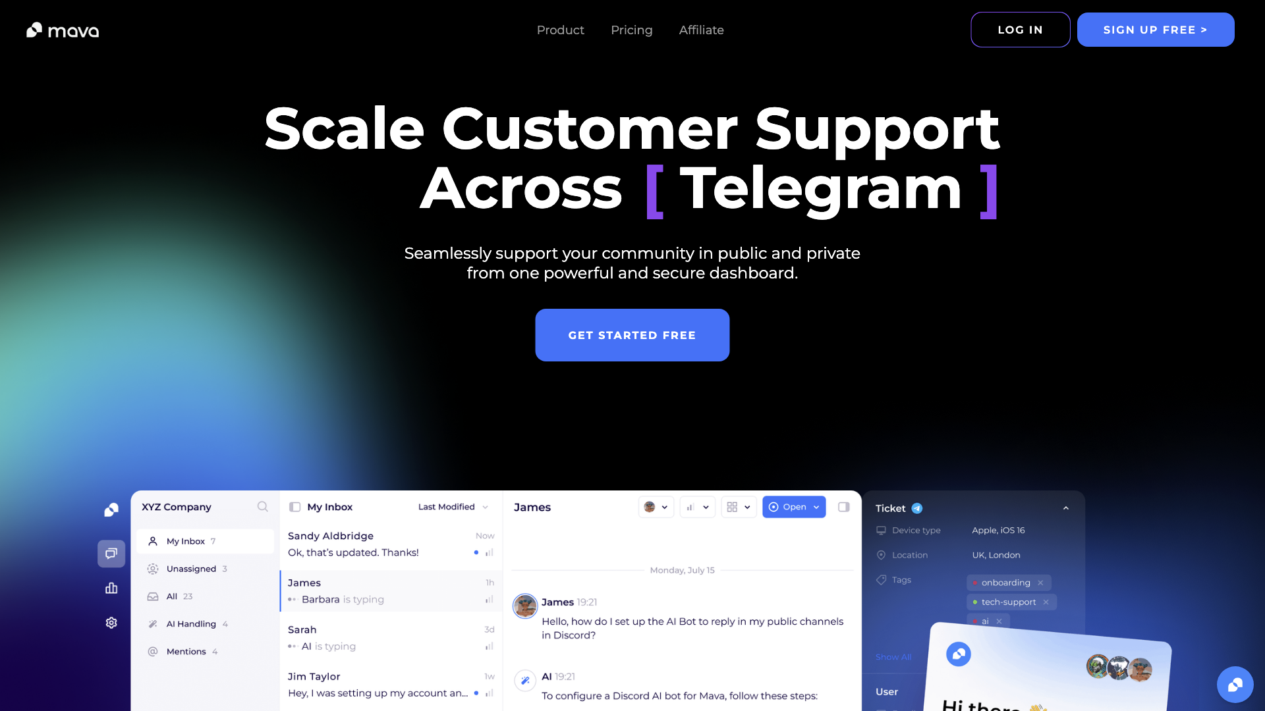This screenshot has width=1265, height=711.
Task: Click the LOG IN button header
Action: 1021,30
